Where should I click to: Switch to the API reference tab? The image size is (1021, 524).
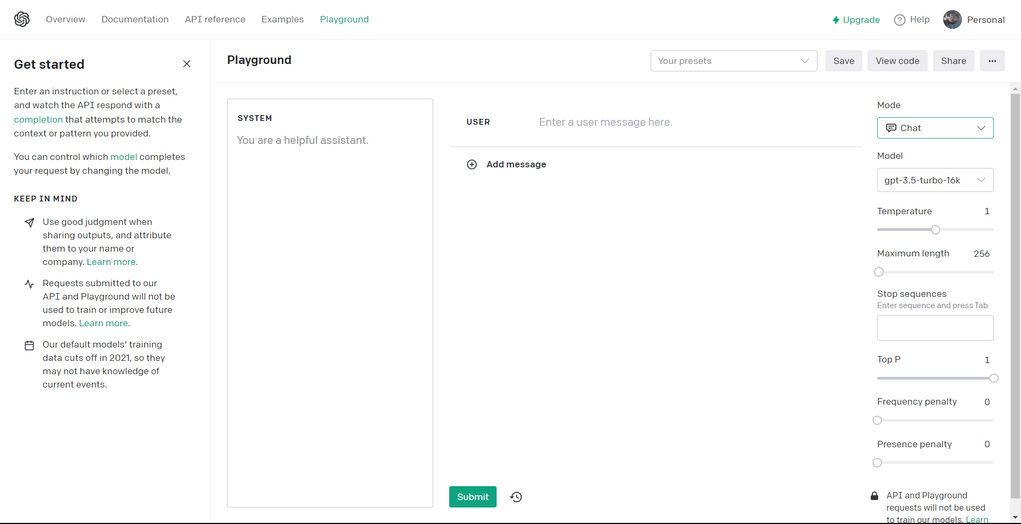pyautogui.click(x=215, y=19)
